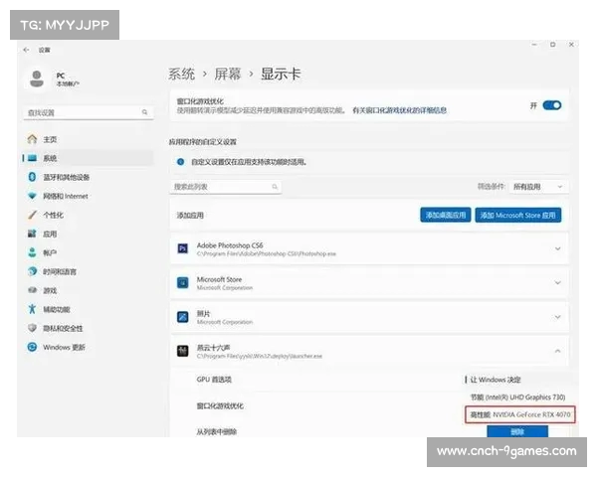This screenshot has width=597, height=477.
Task: Click the monitor icon next to 系统
Action: point(33,158)
